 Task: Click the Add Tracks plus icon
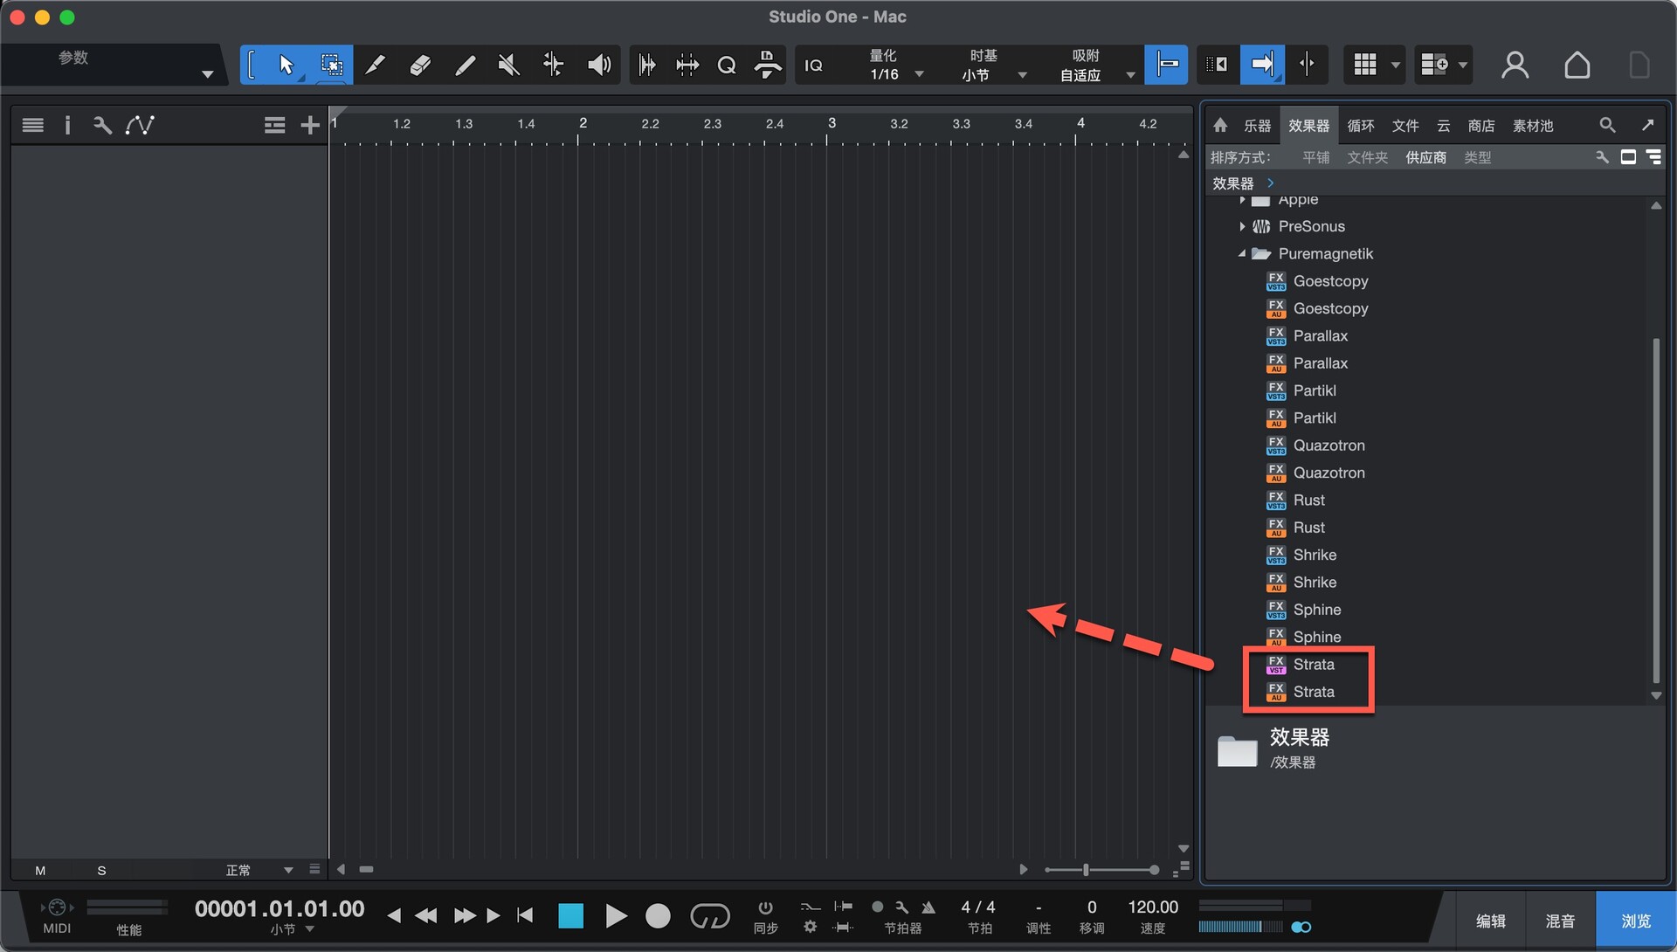309,125
